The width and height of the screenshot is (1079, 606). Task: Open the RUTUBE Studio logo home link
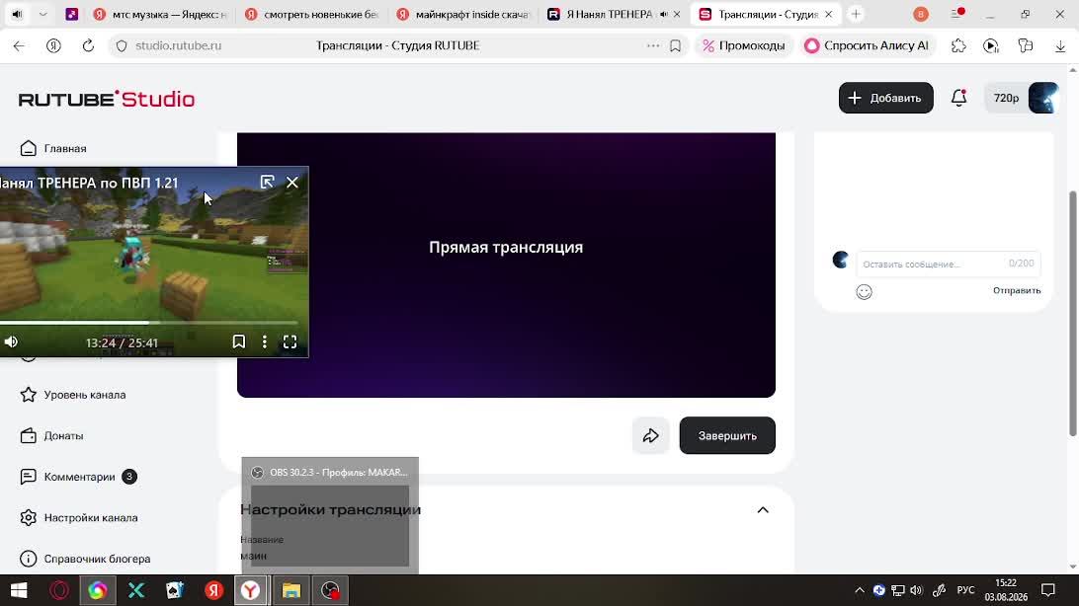pos(107,99)
